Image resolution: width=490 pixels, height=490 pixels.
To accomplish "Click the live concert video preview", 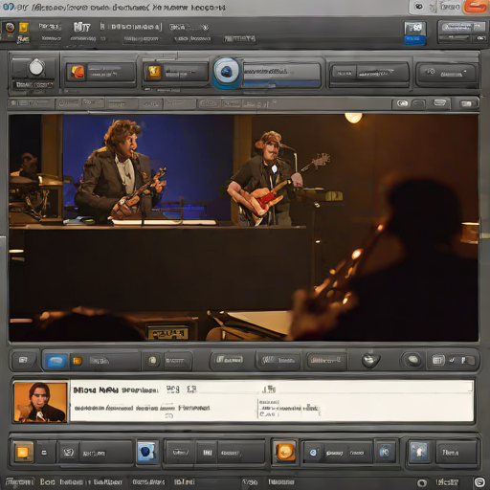I will click(x=244, y=228).
